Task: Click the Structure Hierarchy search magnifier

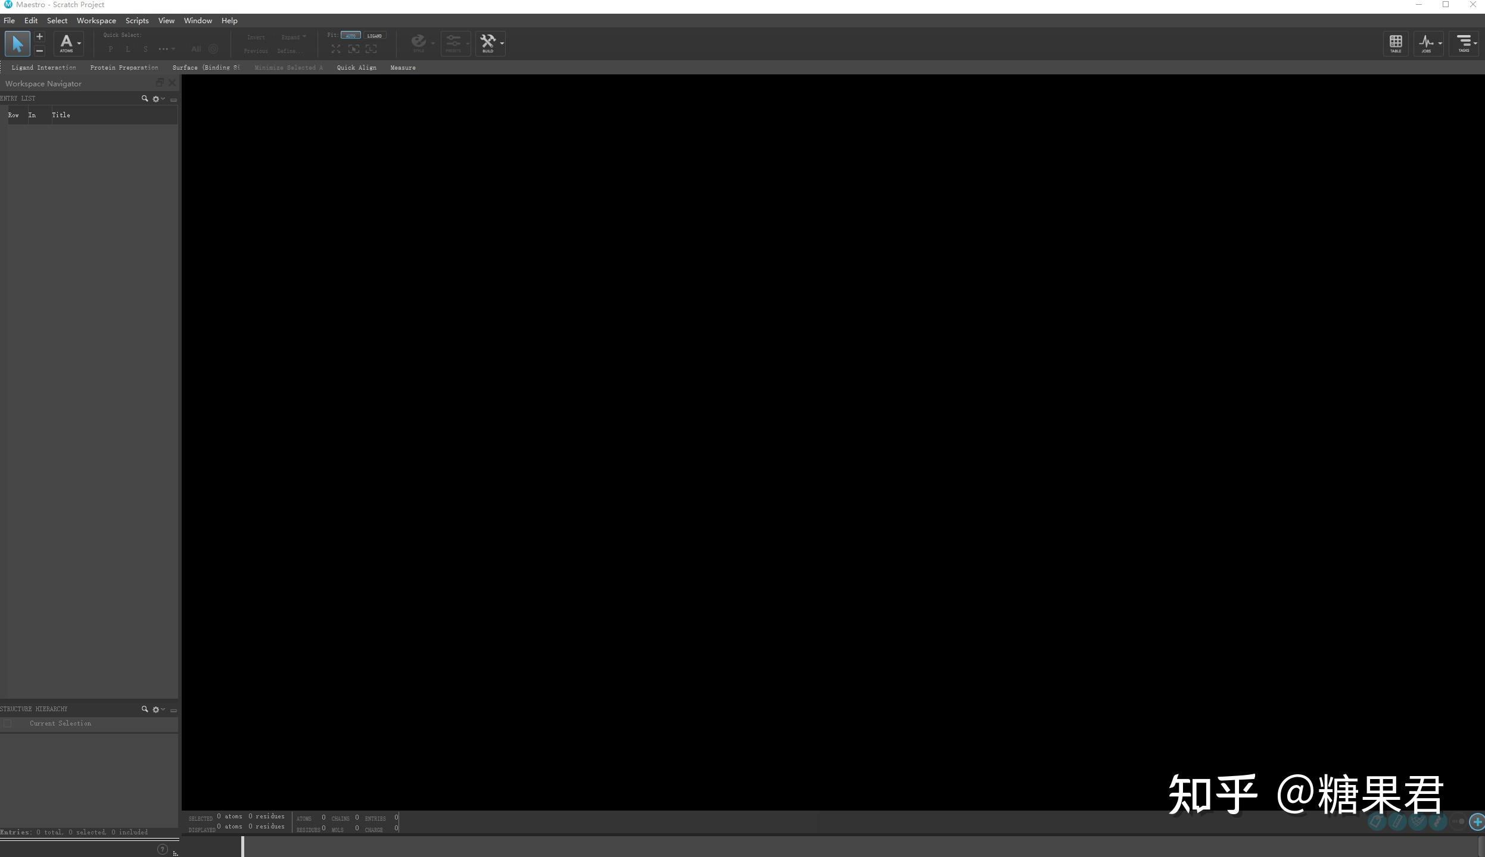Action: (145, 709)
